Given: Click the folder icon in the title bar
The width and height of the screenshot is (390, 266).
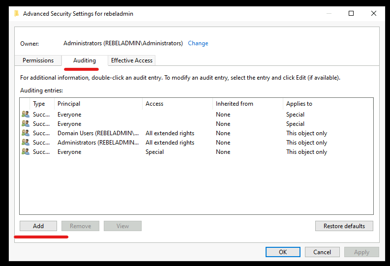Looking at the screenshot, I should coord(17,13).
